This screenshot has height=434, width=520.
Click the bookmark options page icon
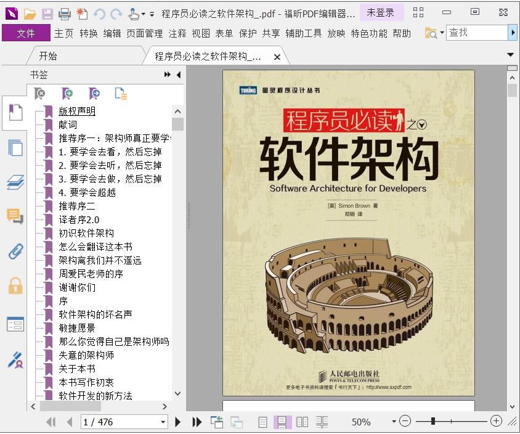121,94
